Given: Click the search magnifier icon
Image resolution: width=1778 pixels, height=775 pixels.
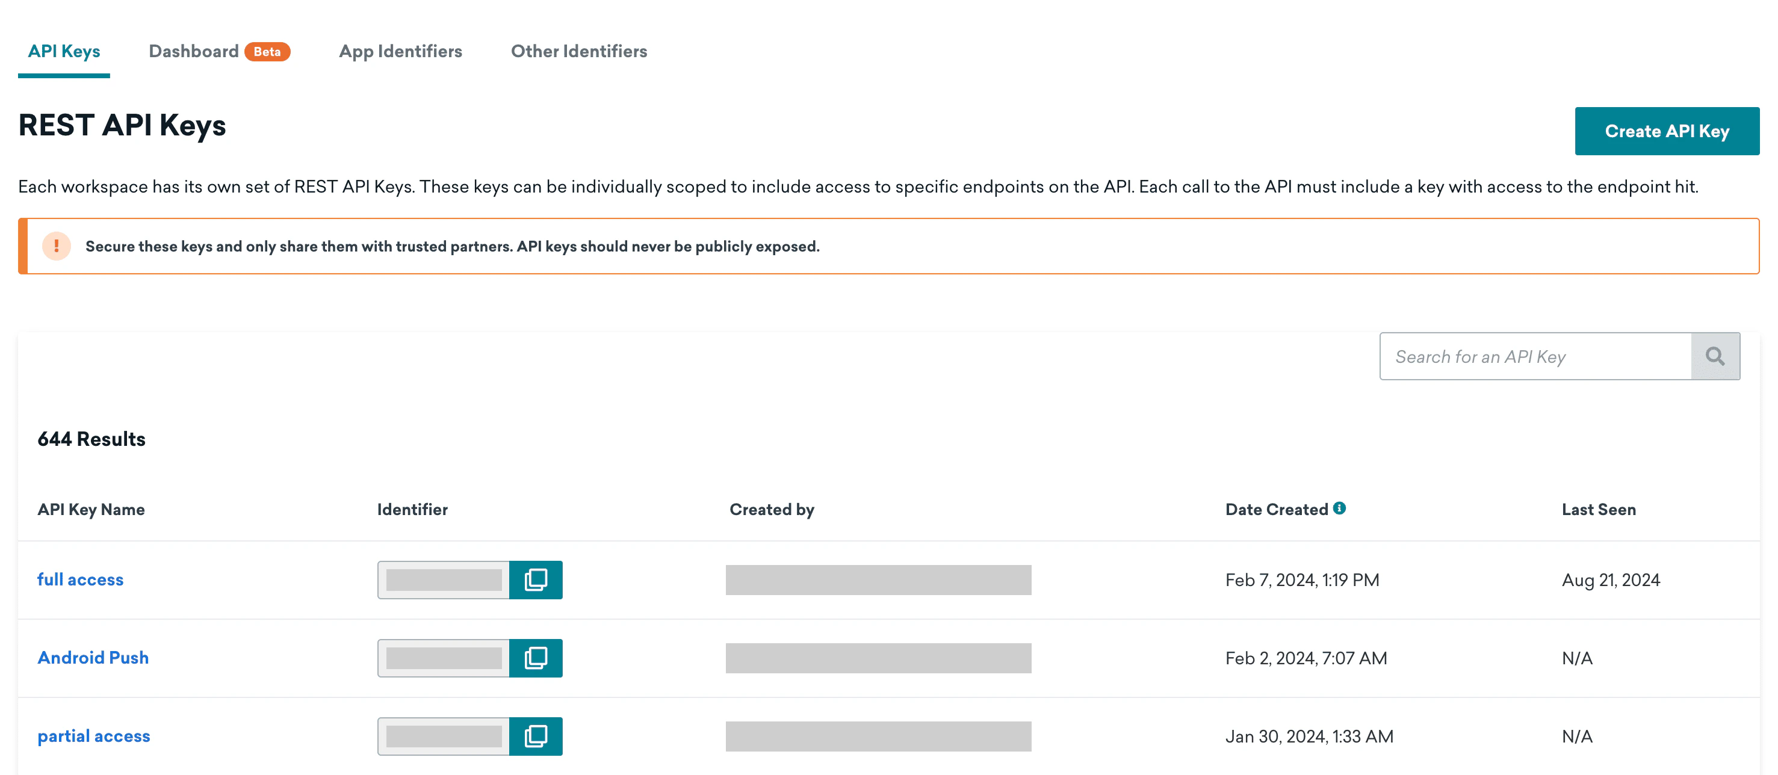Looking at the screenshot, I should [1714, 356].
